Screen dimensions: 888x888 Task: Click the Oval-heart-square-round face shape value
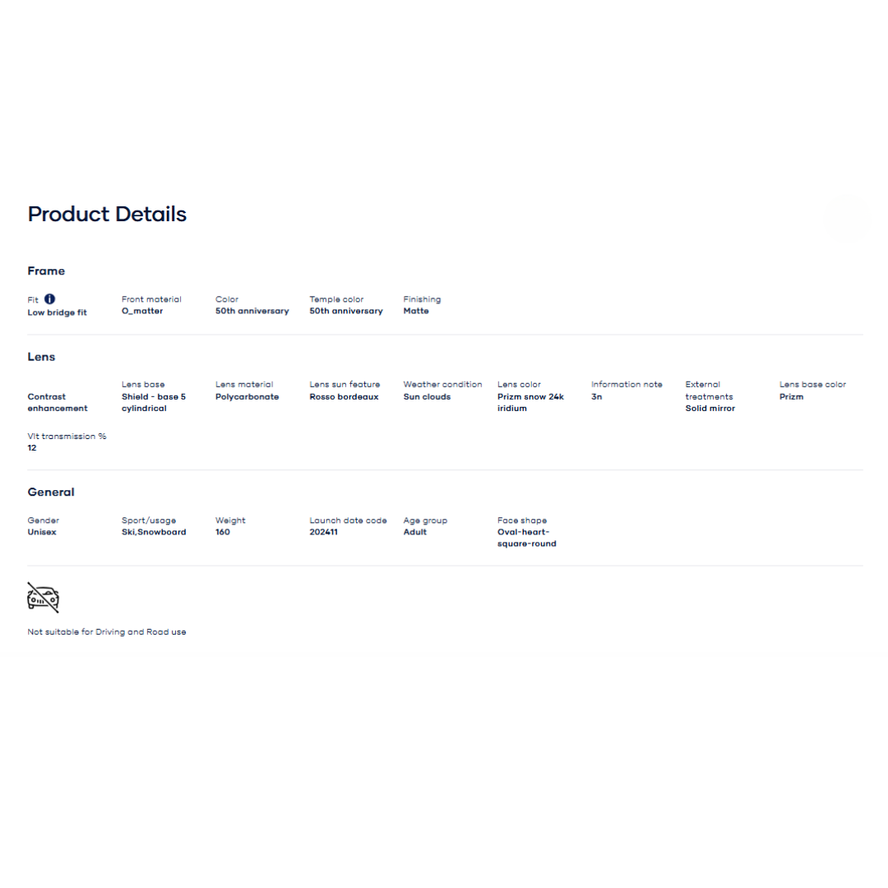pos(526,538)
